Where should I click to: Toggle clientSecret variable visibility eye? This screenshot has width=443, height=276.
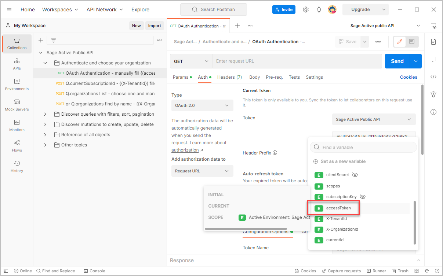pyautogui.click(x=355, y=175)
